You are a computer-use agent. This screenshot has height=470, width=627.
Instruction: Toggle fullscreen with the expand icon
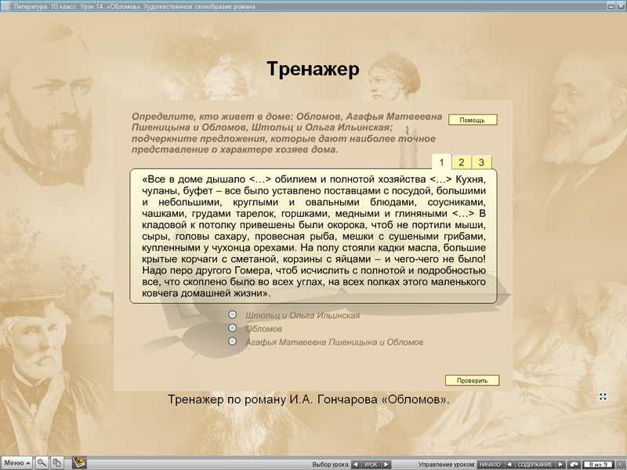tap(603, 397)
